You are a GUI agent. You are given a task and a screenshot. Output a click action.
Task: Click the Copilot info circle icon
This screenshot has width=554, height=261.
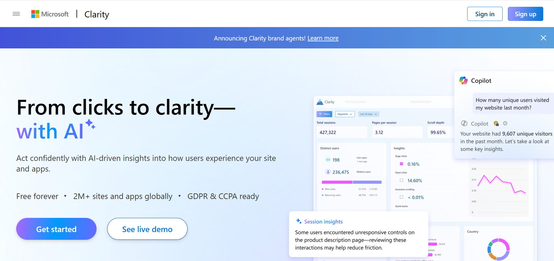pos(505,123)
